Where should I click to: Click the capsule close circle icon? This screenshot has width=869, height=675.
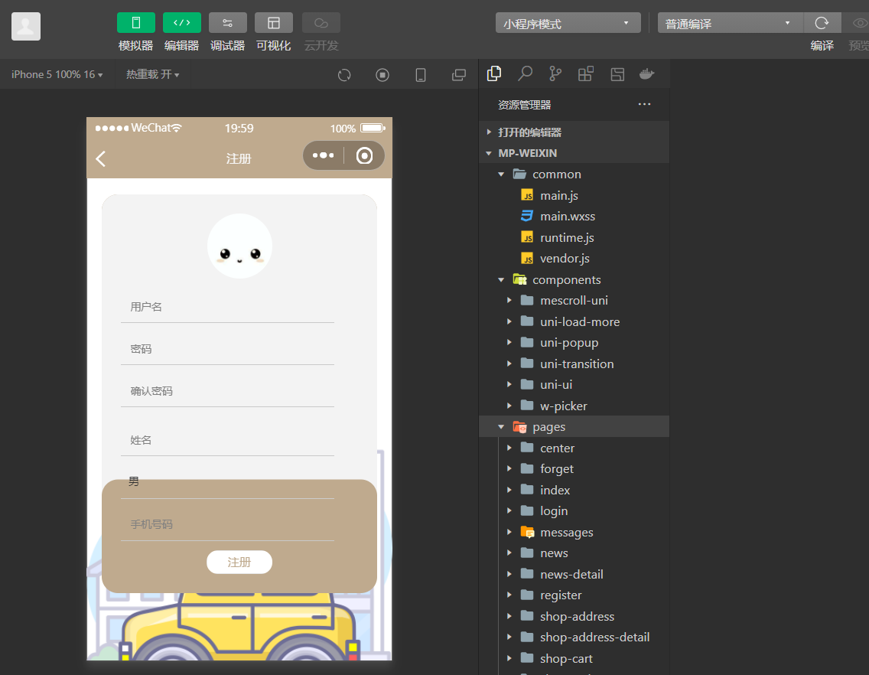pos(364,156)
